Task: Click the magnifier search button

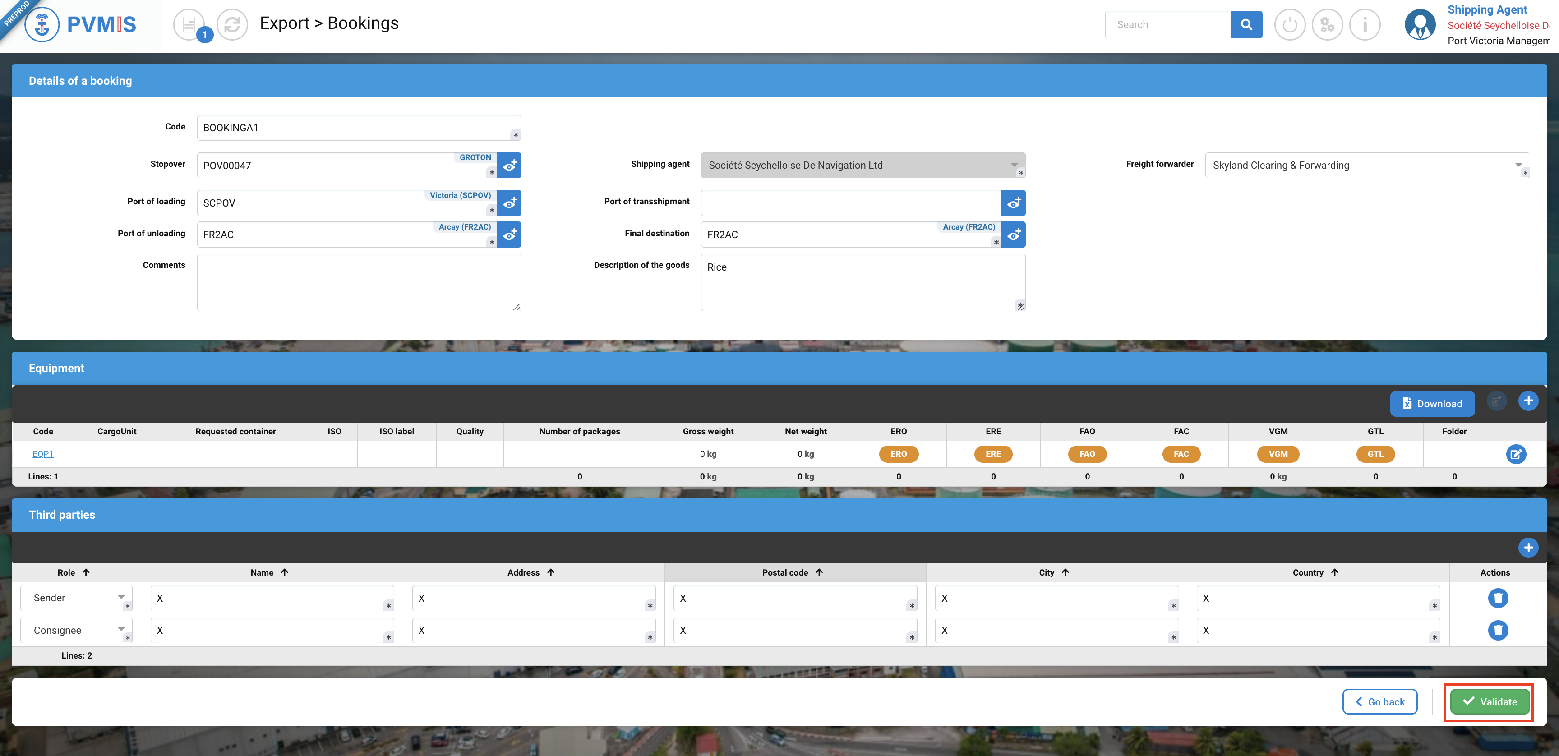Action: [x=1246, y=25]
